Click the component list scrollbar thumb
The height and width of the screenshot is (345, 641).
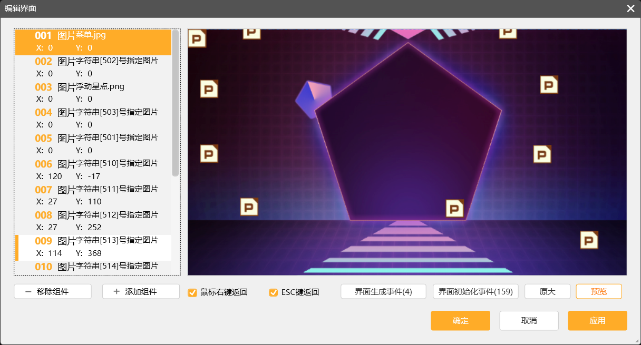coord(175,103)
